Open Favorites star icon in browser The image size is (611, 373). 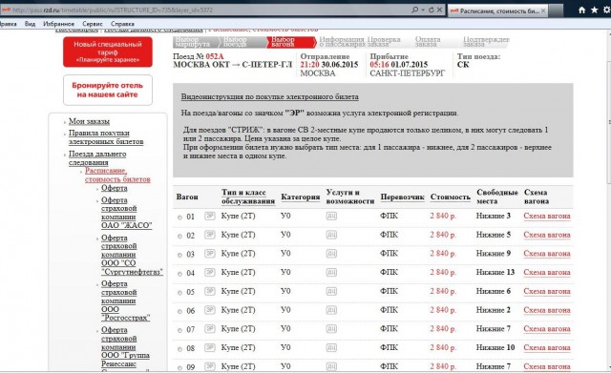(594, 10)
